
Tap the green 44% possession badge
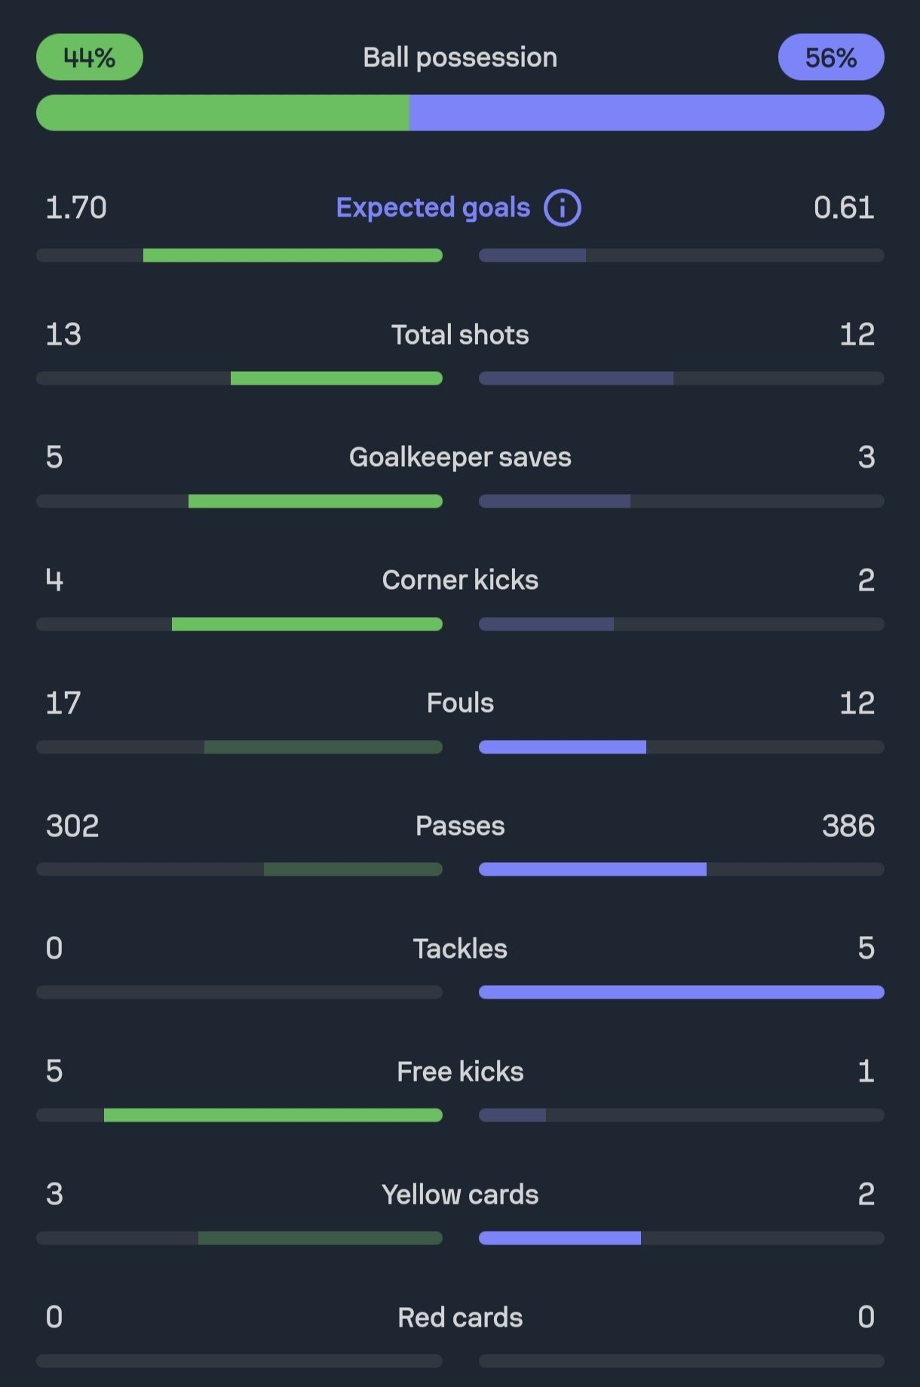tap(90, 57)
